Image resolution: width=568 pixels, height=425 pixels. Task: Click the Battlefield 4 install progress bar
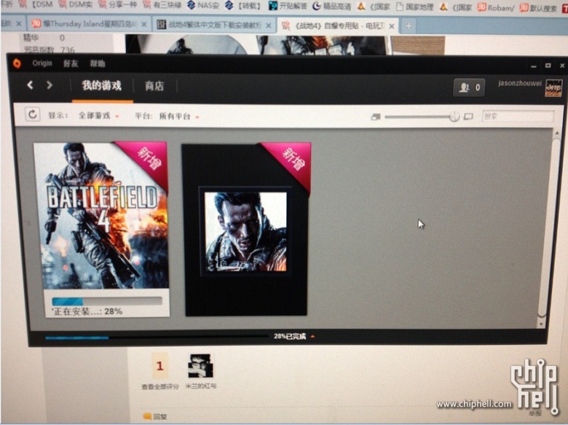tap(107, 301)
